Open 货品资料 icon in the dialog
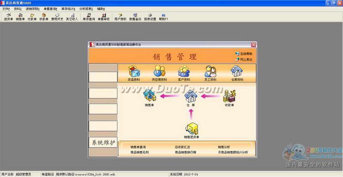Screen dimensions: 343x177 (x=134, y=73)
